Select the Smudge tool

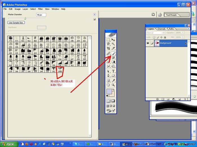108,66
